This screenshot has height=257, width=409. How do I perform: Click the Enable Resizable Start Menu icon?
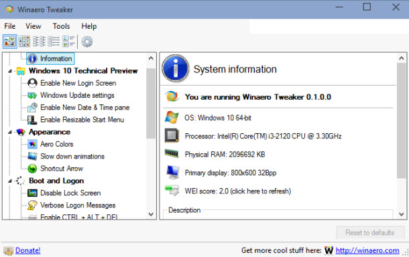point(32,120)
